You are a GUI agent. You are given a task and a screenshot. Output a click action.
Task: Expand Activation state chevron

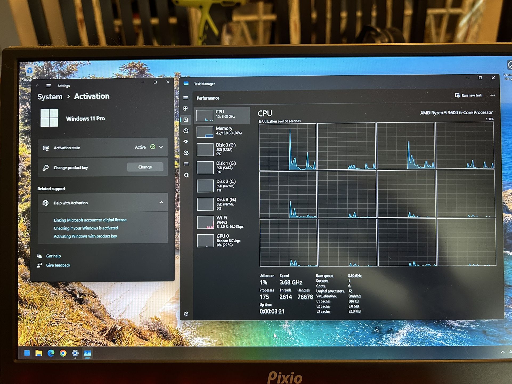click(161, 147)
